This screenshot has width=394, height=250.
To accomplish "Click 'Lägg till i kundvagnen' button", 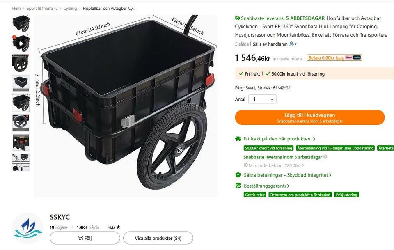I will click(310, 117).
